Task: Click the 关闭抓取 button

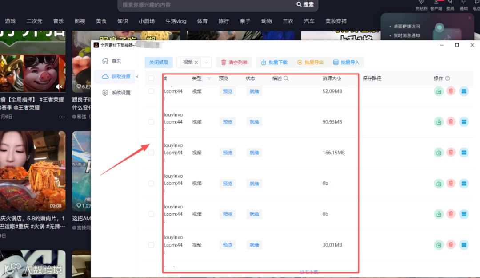Action: tap(159, 63)
